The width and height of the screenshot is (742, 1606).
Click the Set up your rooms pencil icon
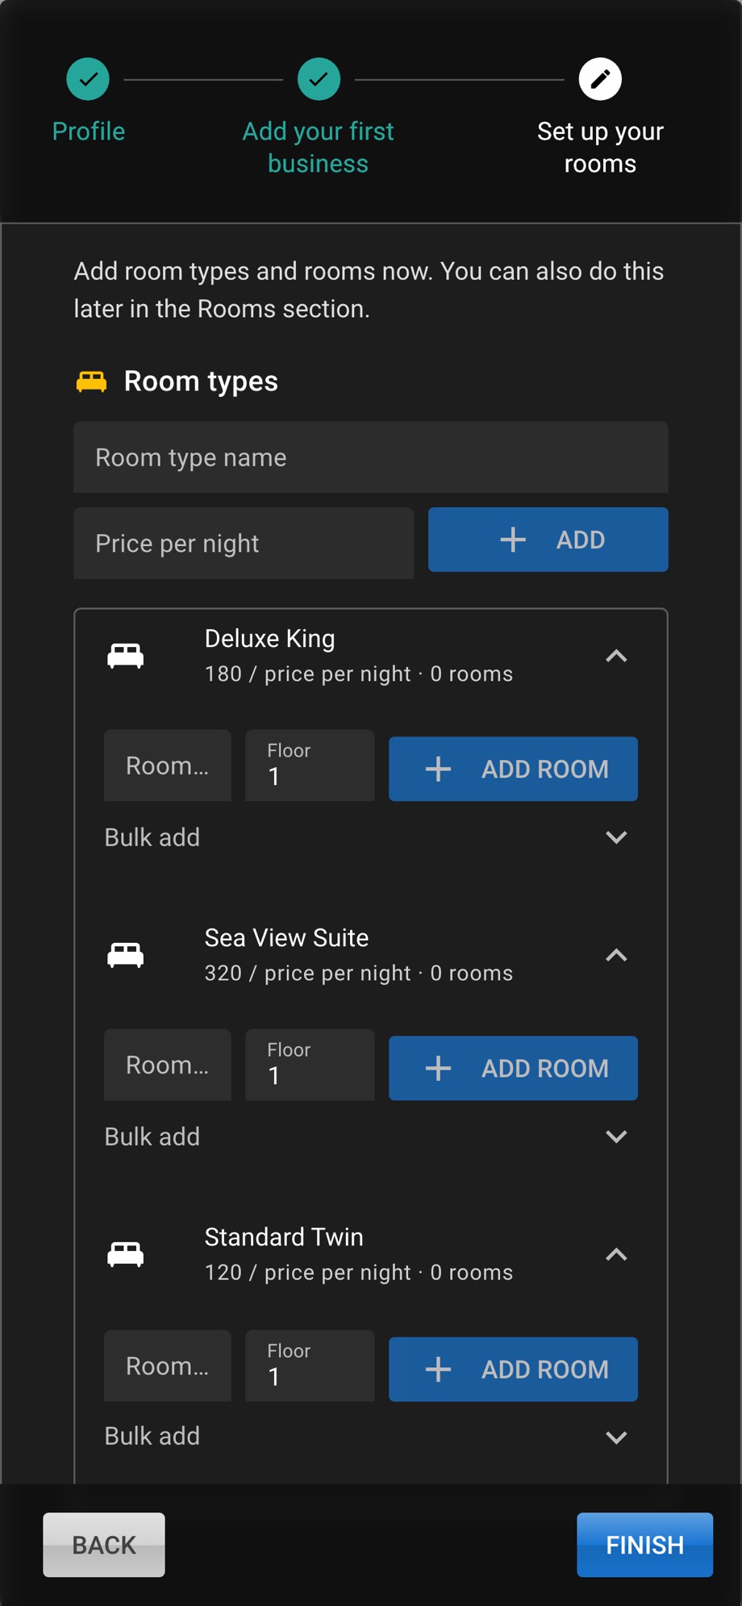[x=600, y=79]
